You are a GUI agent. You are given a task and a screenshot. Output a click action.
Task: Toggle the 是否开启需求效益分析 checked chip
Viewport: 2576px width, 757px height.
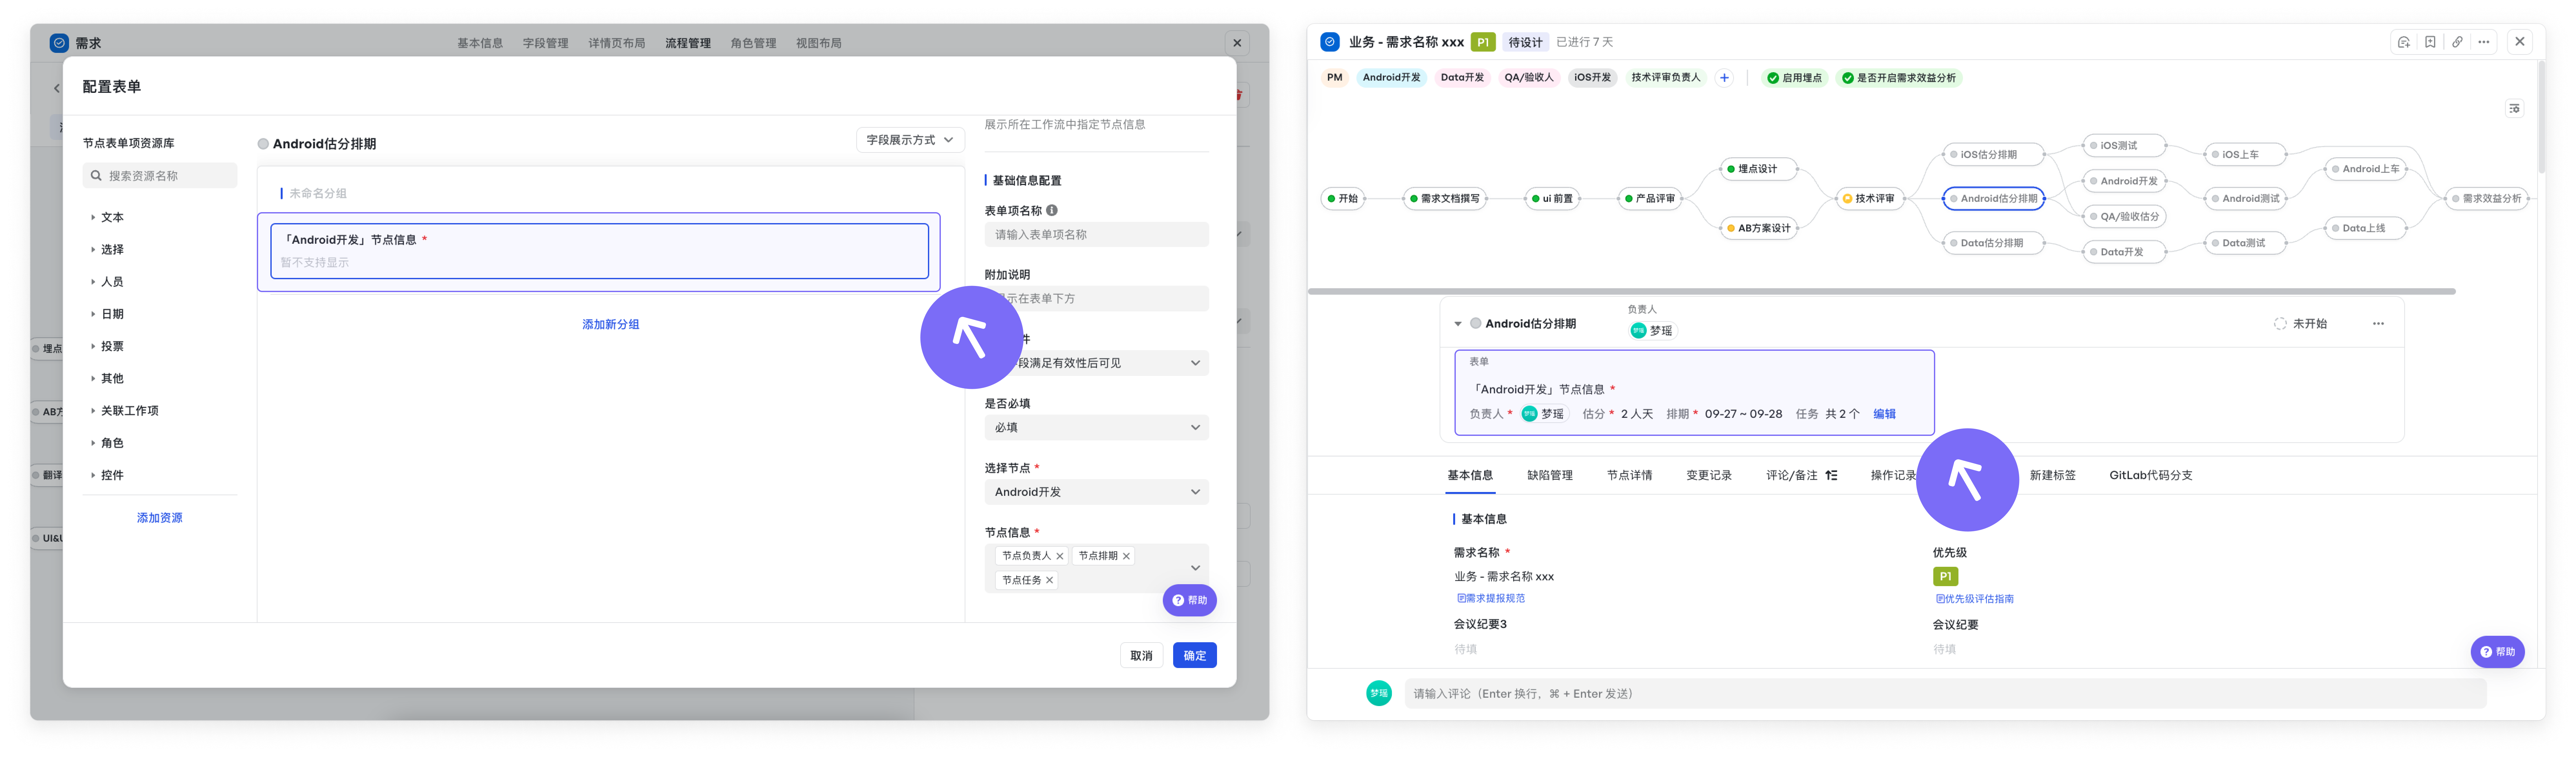pos(1899,78)
